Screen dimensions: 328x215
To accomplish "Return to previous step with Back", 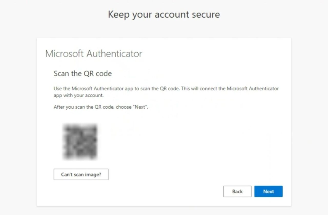I will (237, 191).
